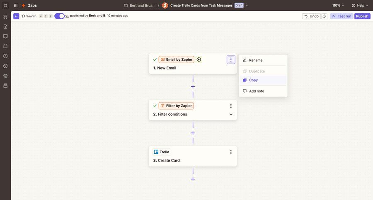Click the Test run button

342,16
